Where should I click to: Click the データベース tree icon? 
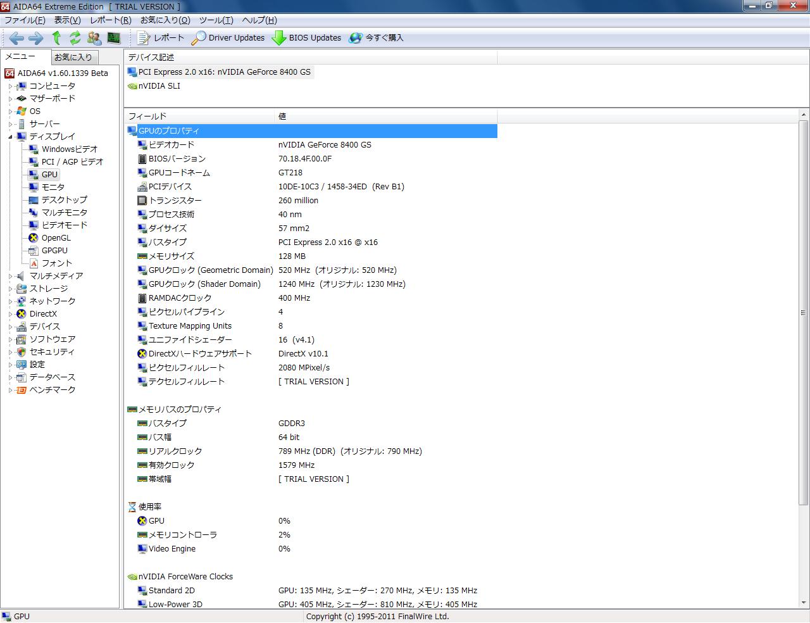[22, 377]
